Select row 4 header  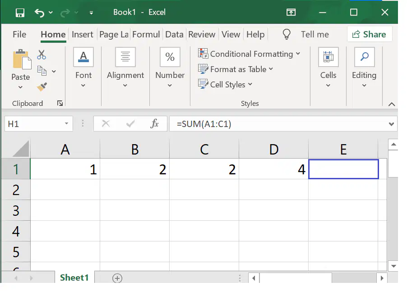click(x=16, y=231)
